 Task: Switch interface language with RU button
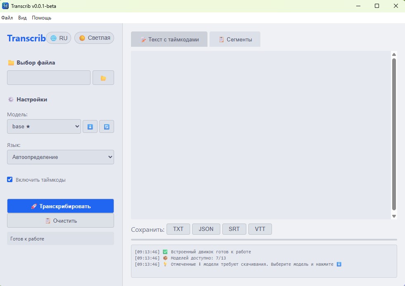[x=59, y=38]
